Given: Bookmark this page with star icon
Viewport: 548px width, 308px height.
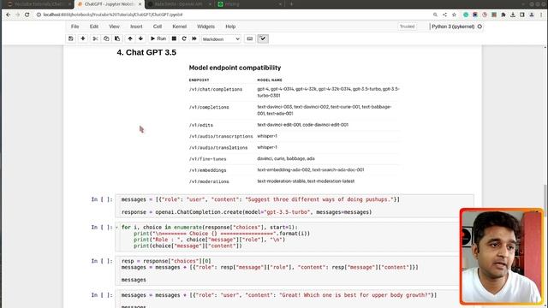Looking at the screenshot, I should [x=454, y=15].
